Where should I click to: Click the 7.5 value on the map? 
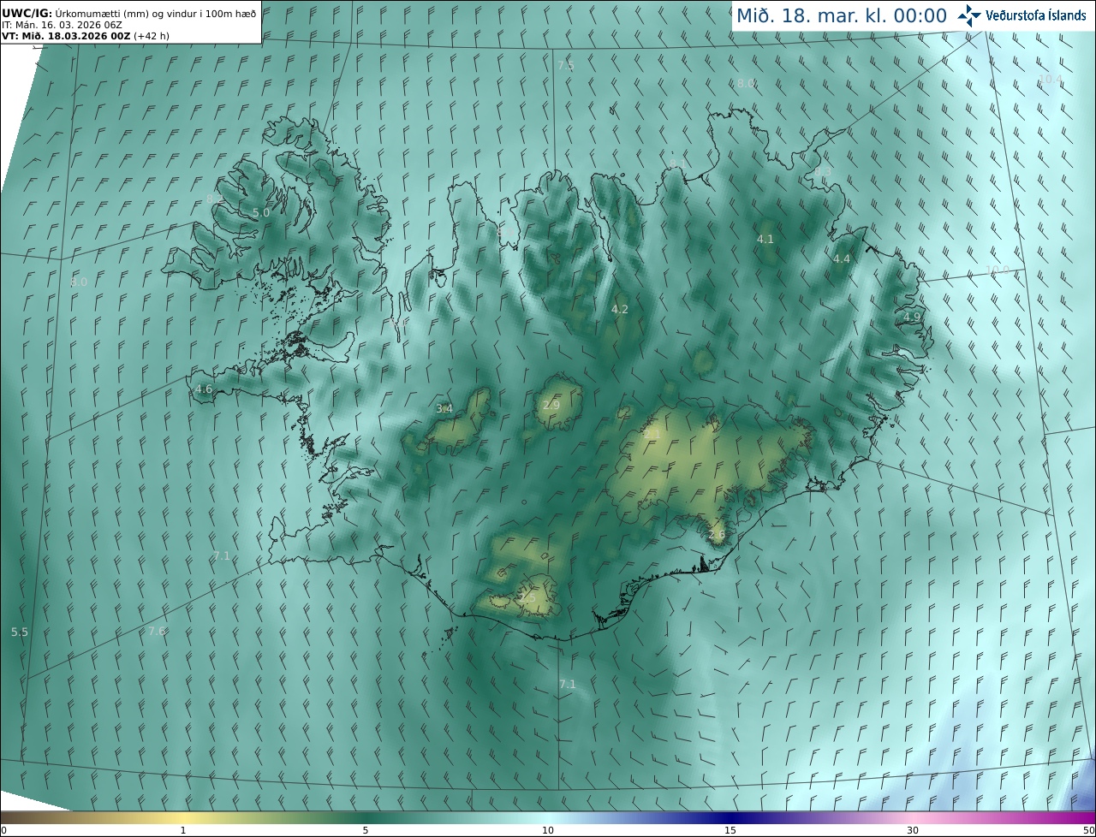tap(566, 66)
